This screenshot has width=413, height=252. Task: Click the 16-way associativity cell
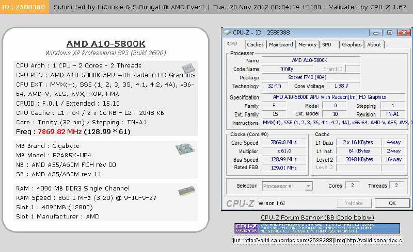(x=394, y=159)
